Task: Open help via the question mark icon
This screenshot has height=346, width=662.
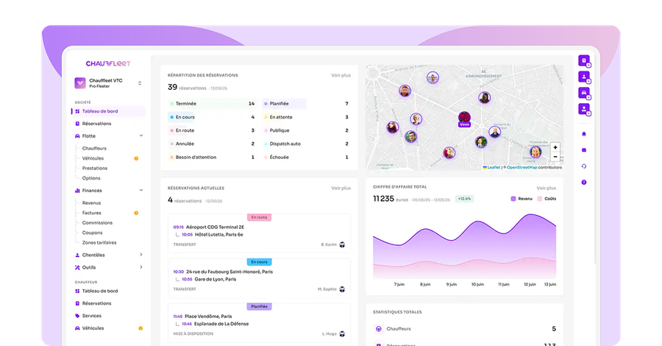Action: pyautogui.click(x=584, y=182)
